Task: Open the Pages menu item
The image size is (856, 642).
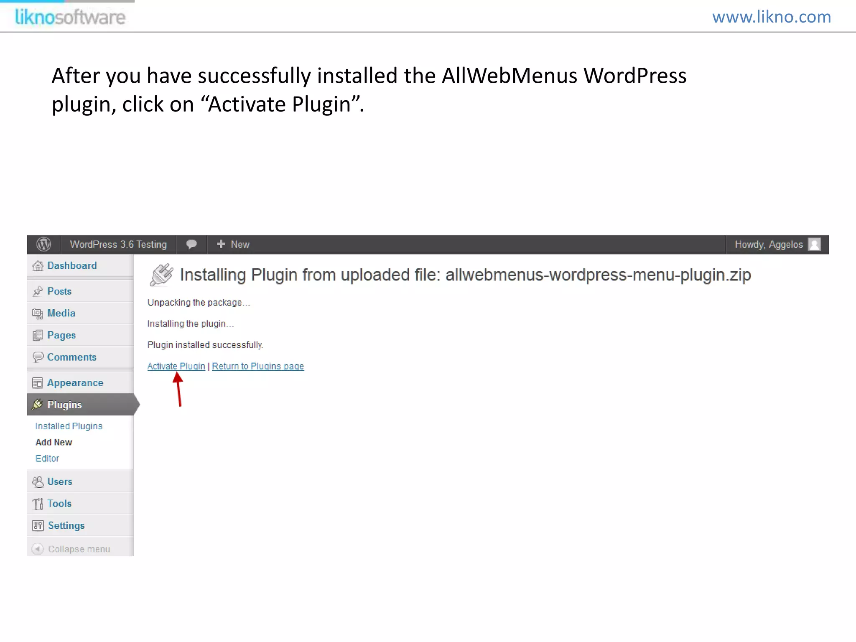Action: click(x=61, y=335)
